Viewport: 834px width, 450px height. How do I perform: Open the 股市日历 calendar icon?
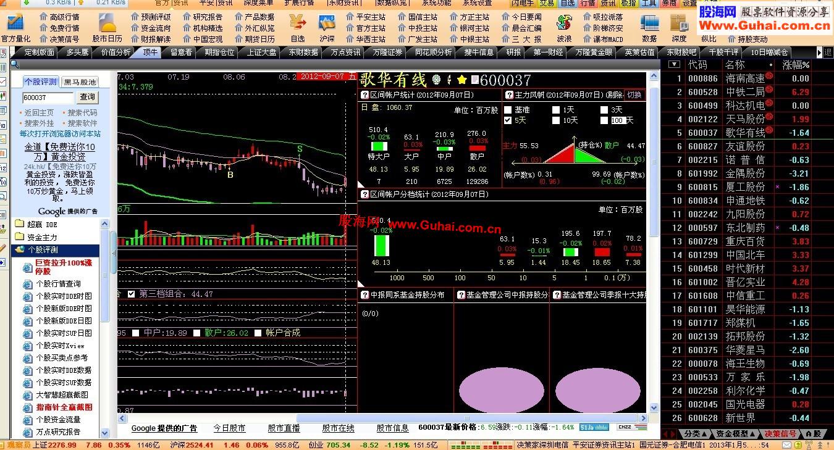tap(107, 23)
